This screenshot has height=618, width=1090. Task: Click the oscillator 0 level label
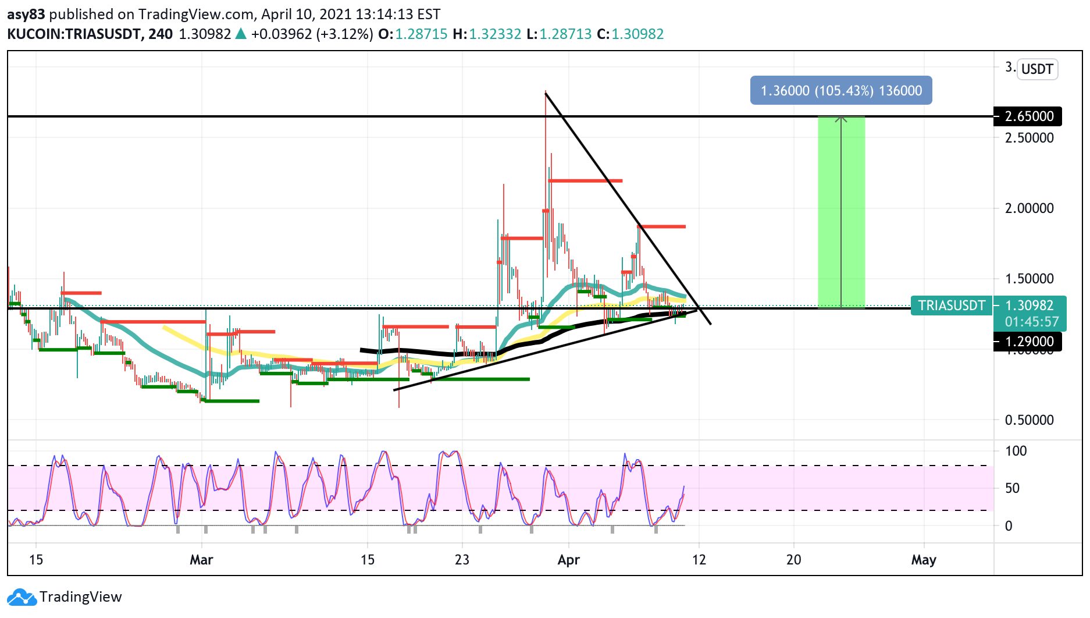1009,526
